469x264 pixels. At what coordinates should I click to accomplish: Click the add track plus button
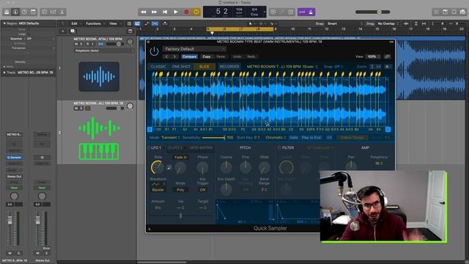click(63, 31)
